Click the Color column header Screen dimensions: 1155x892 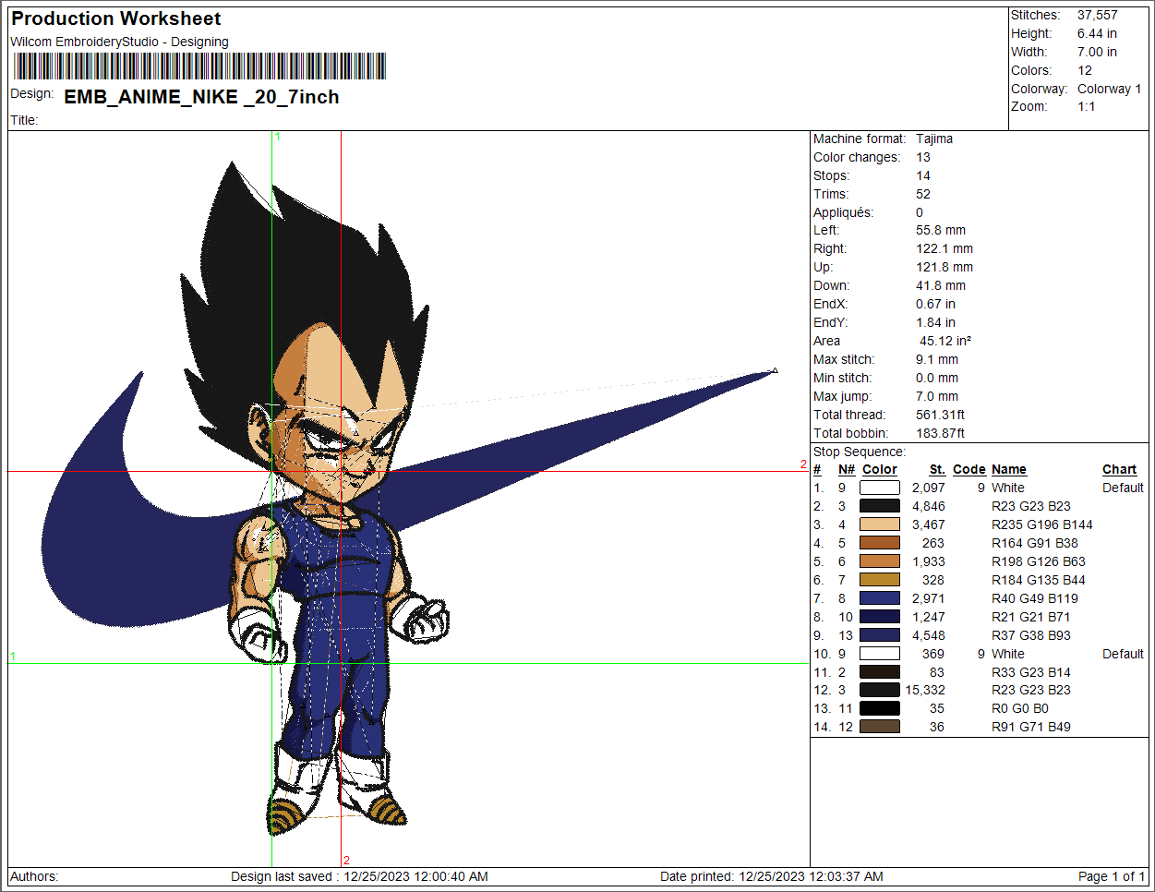[880, 469]
